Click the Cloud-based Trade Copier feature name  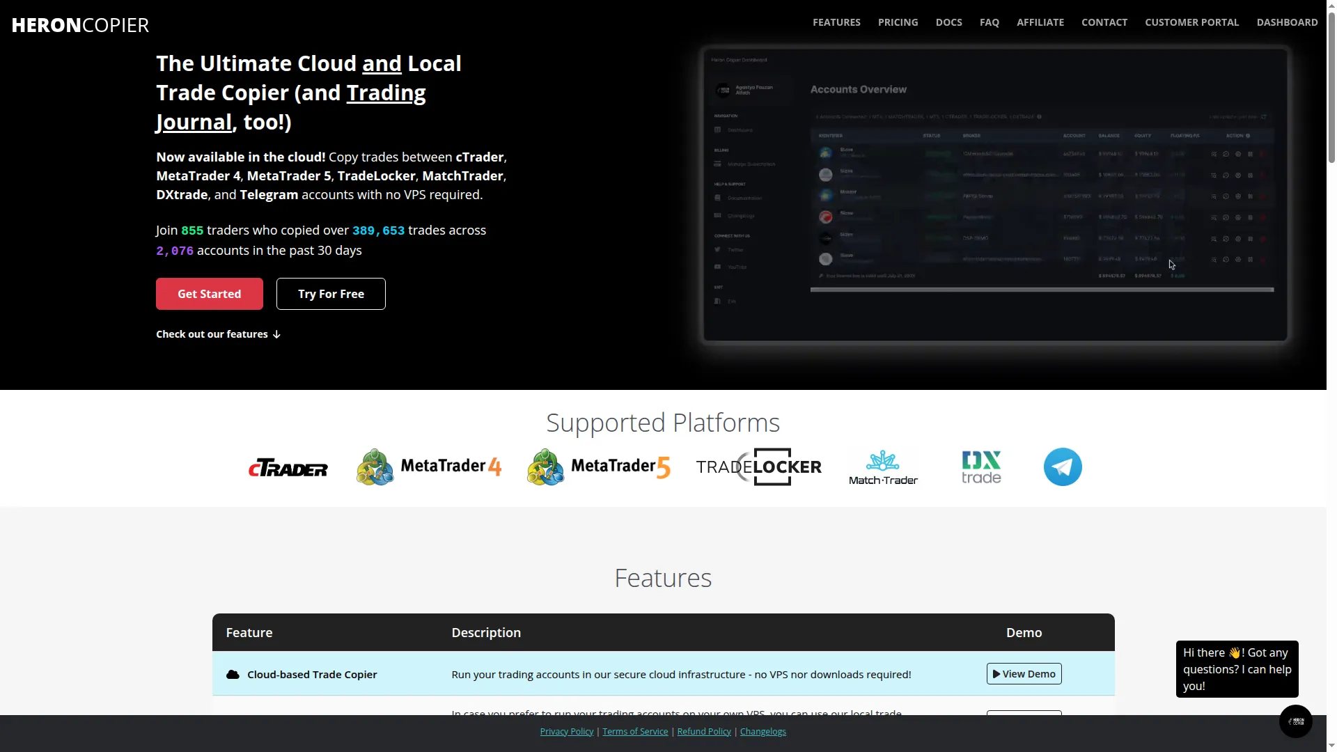312,674
